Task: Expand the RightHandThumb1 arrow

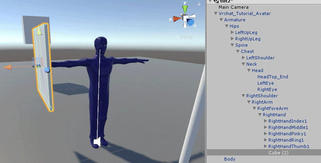Action: tap(266, 146)
